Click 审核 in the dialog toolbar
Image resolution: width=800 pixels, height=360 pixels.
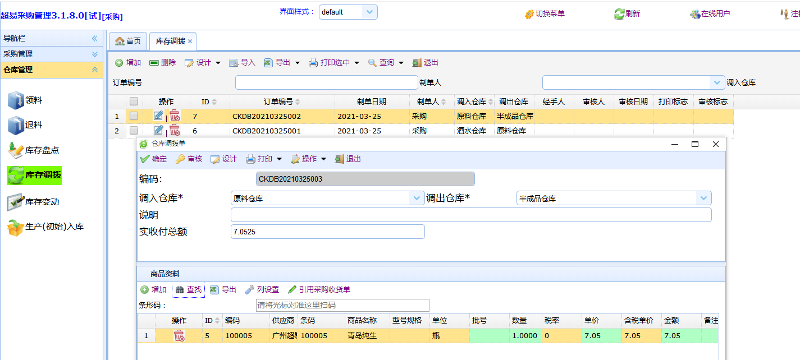pos(189,159)
